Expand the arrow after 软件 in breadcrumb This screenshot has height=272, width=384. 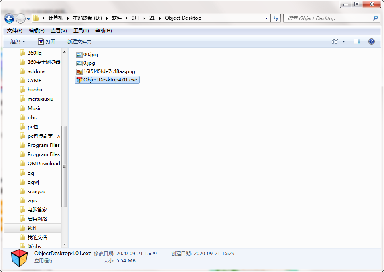tap(127, 18)
